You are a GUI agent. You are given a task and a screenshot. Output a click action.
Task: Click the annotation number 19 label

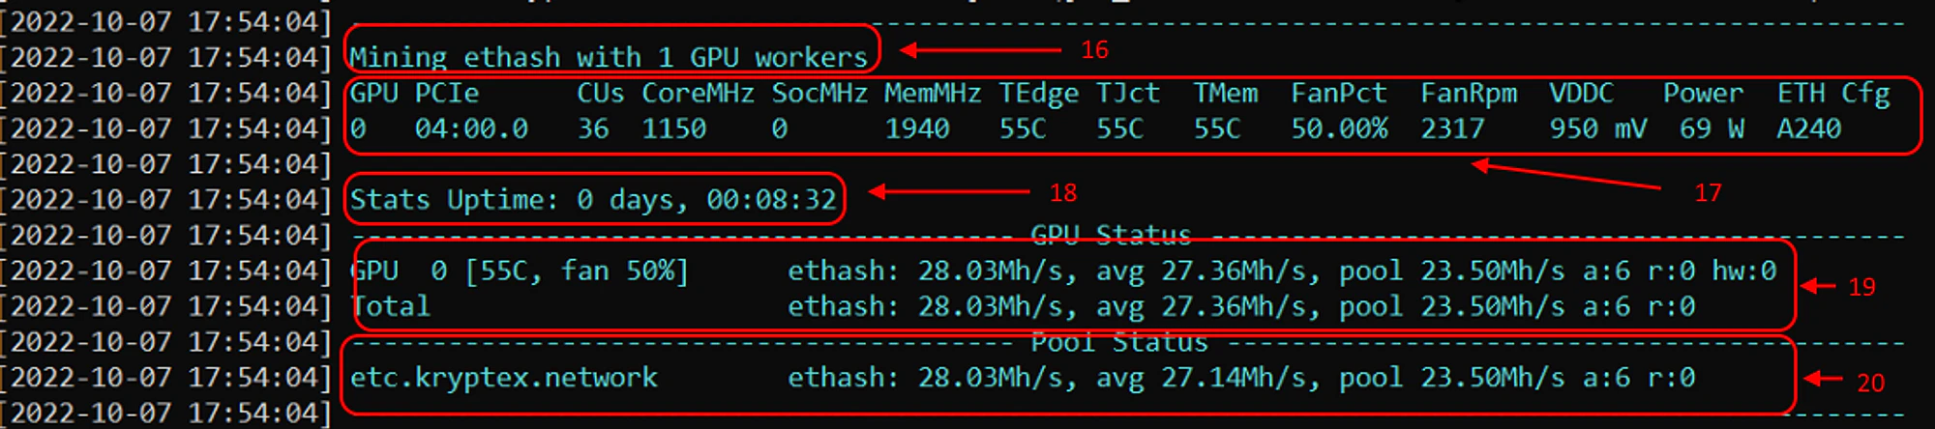[x=1861, y=286]
